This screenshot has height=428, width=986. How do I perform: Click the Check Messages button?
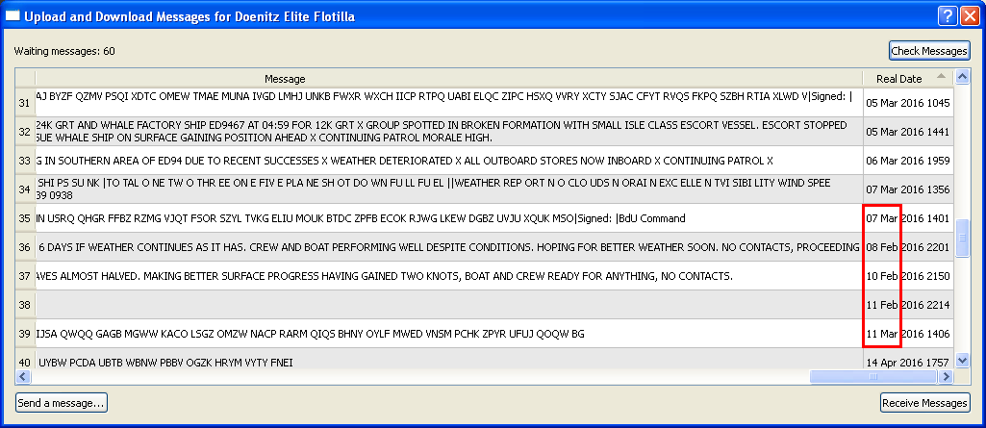(x=928, y=51)
